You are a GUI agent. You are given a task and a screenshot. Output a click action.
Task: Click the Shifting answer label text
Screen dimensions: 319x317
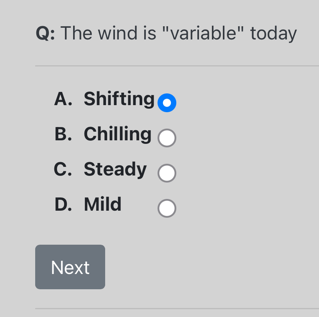click(118, 99)
